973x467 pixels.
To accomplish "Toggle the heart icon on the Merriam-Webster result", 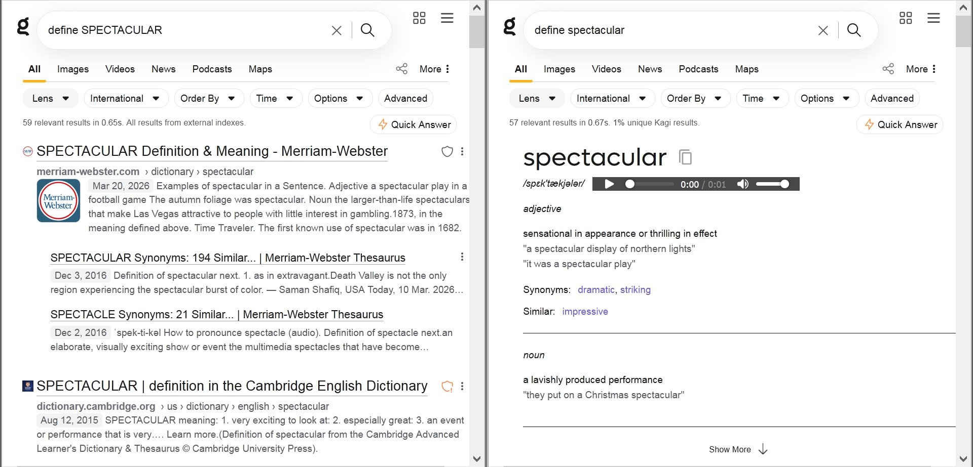I will click(446, 151).
